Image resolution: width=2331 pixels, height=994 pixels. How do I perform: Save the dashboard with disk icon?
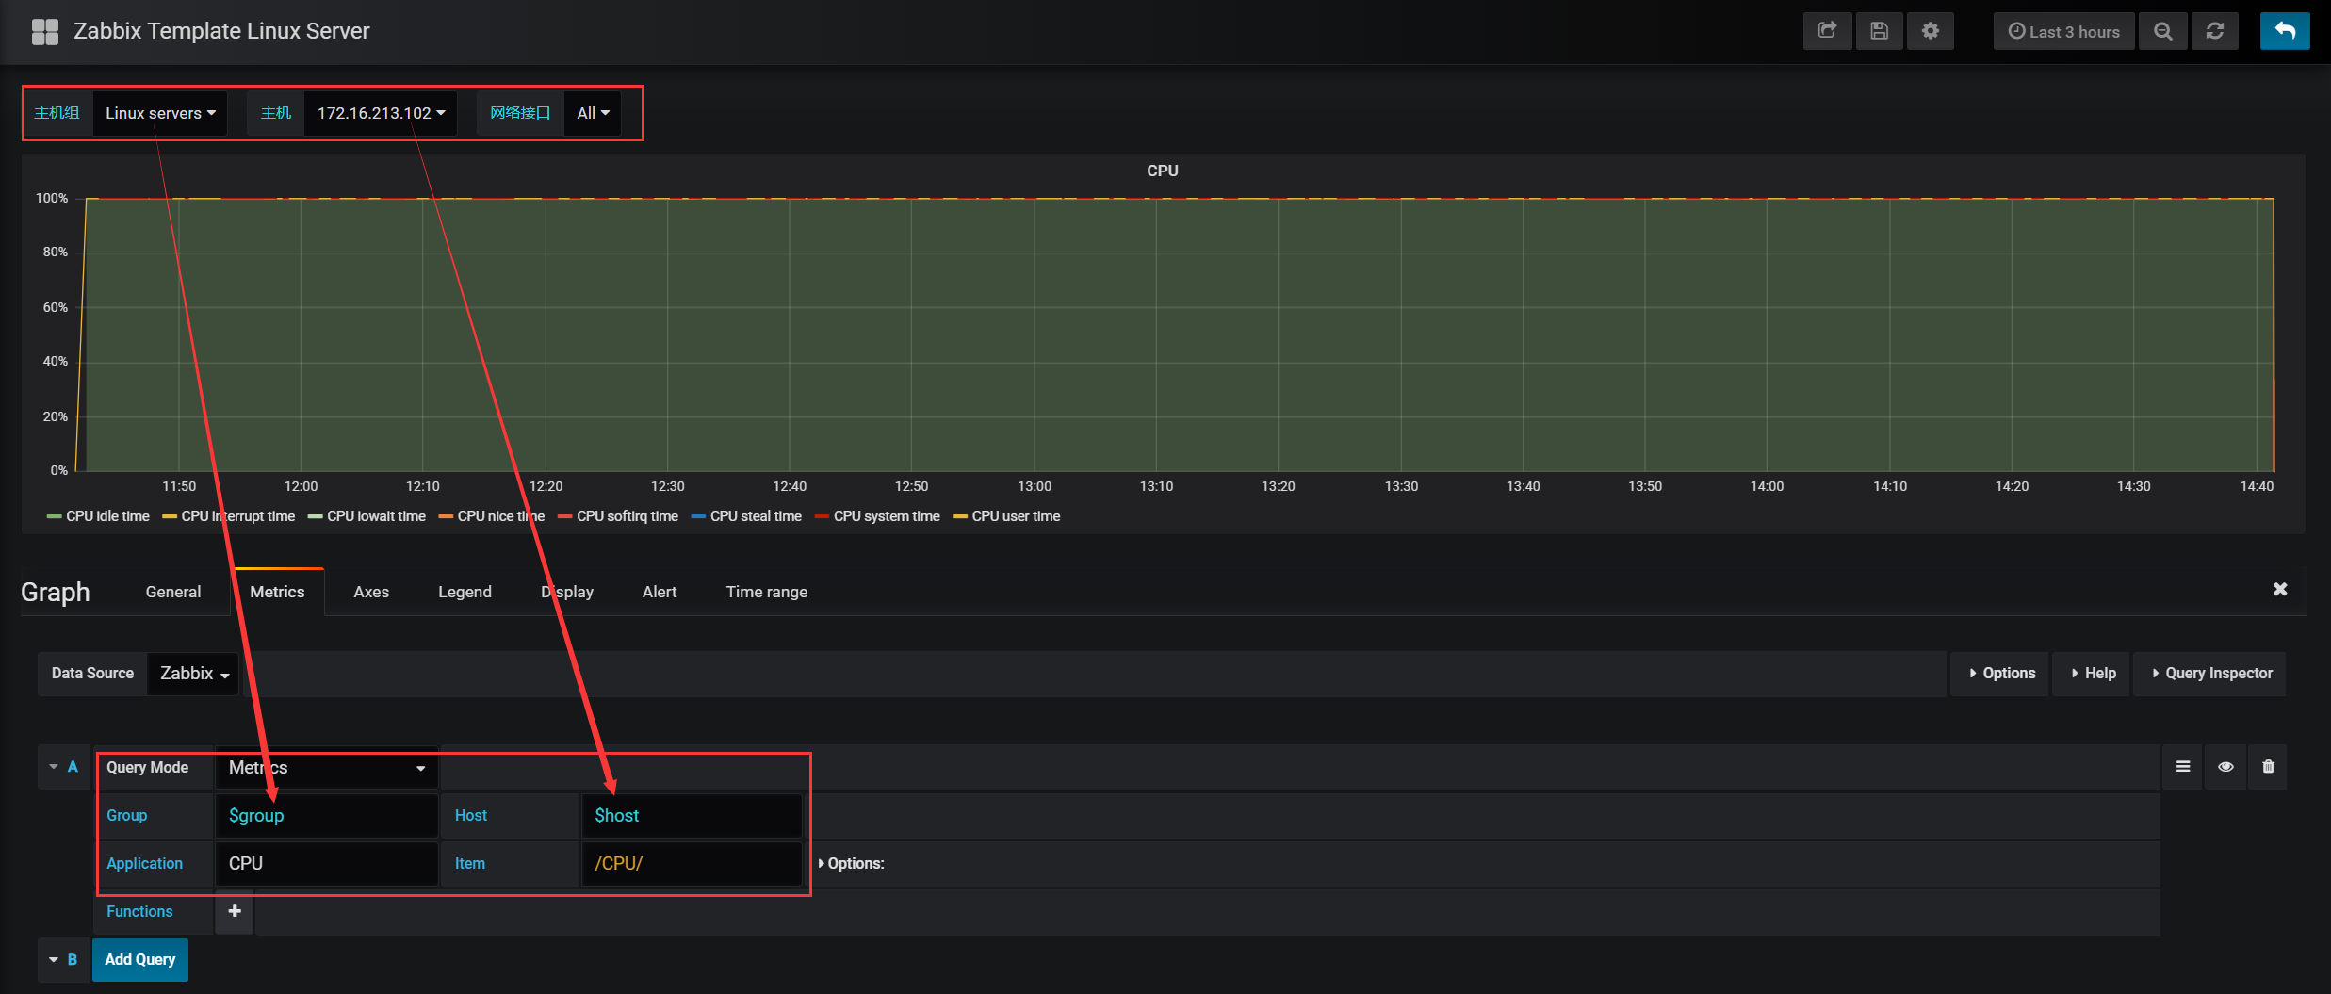(1879, 31)
